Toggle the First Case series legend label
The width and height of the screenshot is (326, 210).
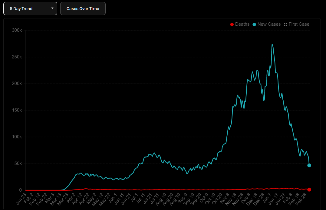(299, 24)
